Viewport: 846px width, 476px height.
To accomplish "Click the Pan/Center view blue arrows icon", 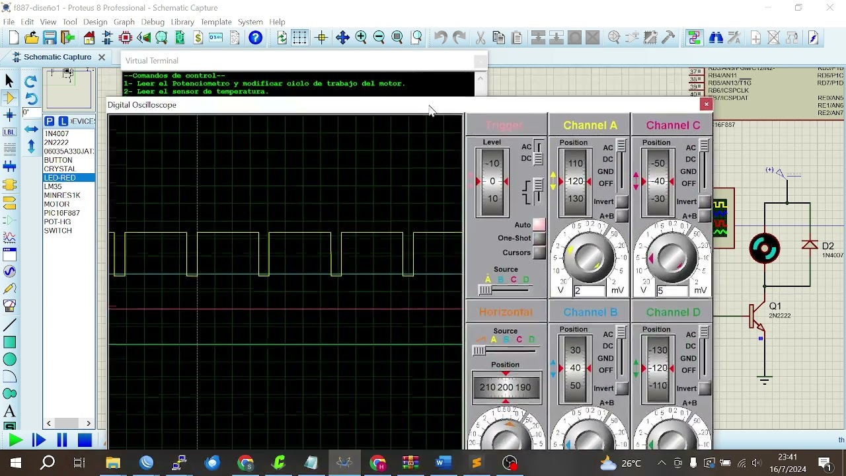I will [342, 38].
